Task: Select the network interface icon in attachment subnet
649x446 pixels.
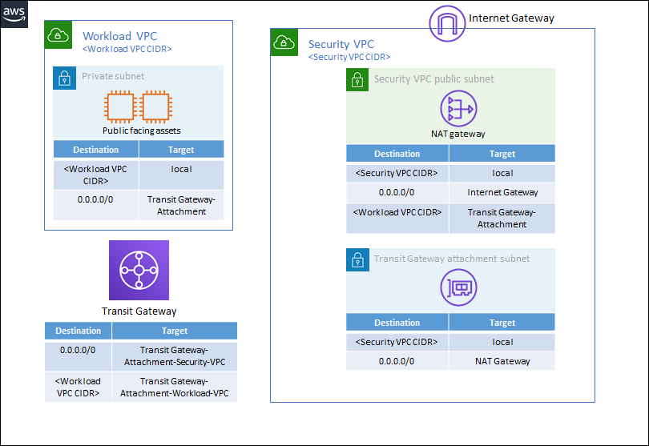Action: tap(458, 289)
